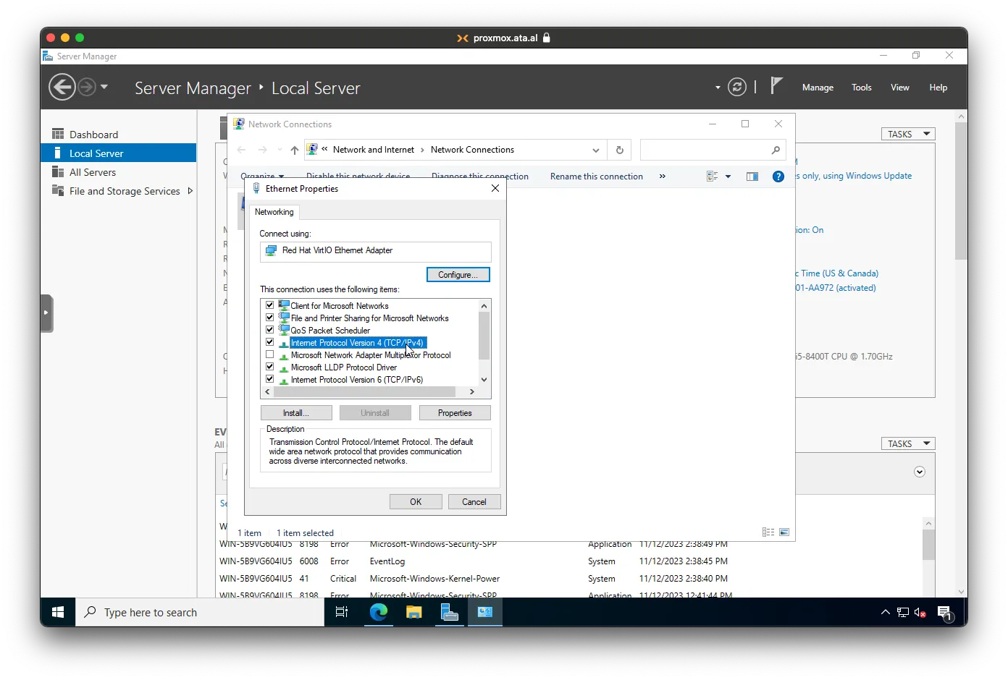
Task: Switch to details view icon in status bar
Action: 768,532
